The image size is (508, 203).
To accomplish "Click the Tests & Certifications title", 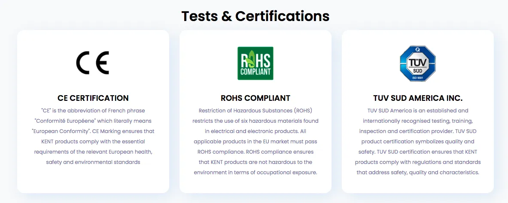I will (x=256, y=16).
